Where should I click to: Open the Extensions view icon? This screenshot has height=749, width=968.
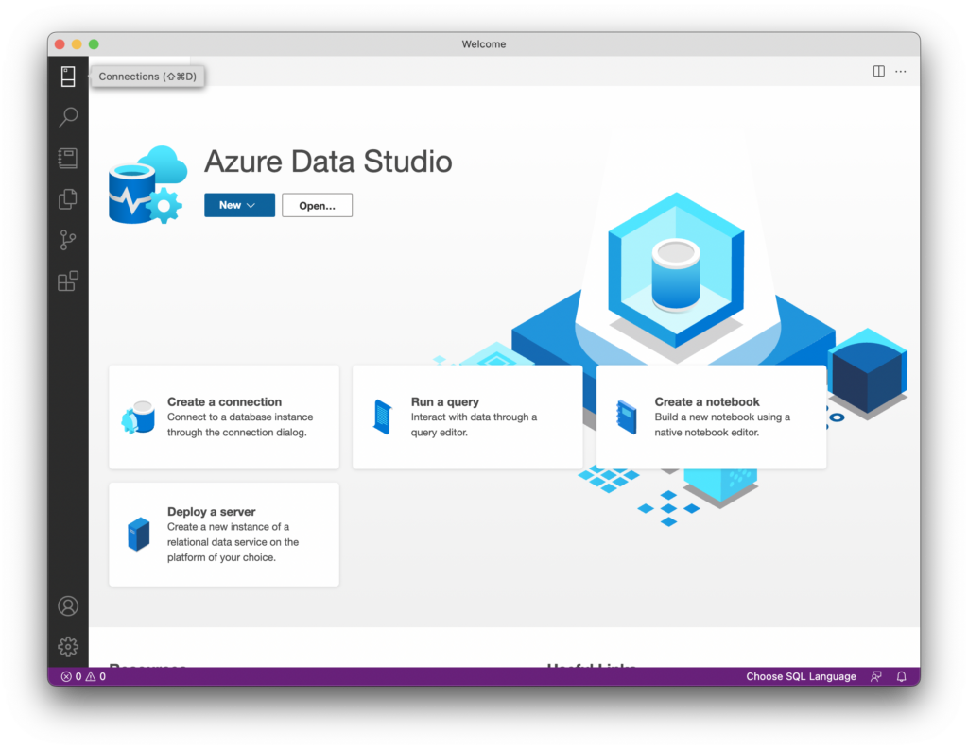(x=68, y=281)
